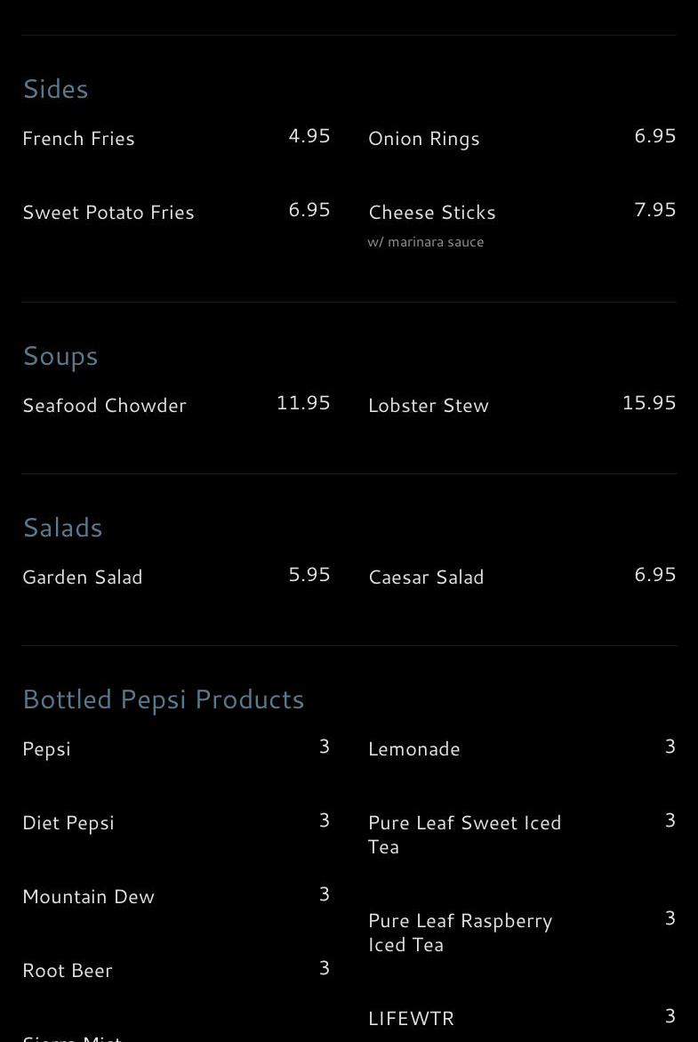Tap Diet Pepsi drink
Viewport: 698px width, 1042px height.
68,823
